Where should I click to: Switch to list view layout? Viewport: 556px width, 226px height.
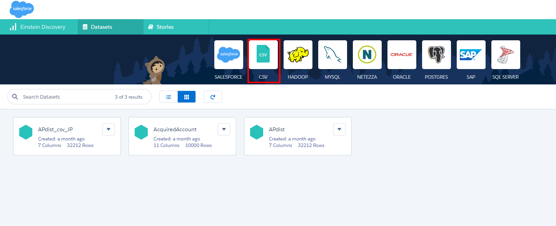169,97
